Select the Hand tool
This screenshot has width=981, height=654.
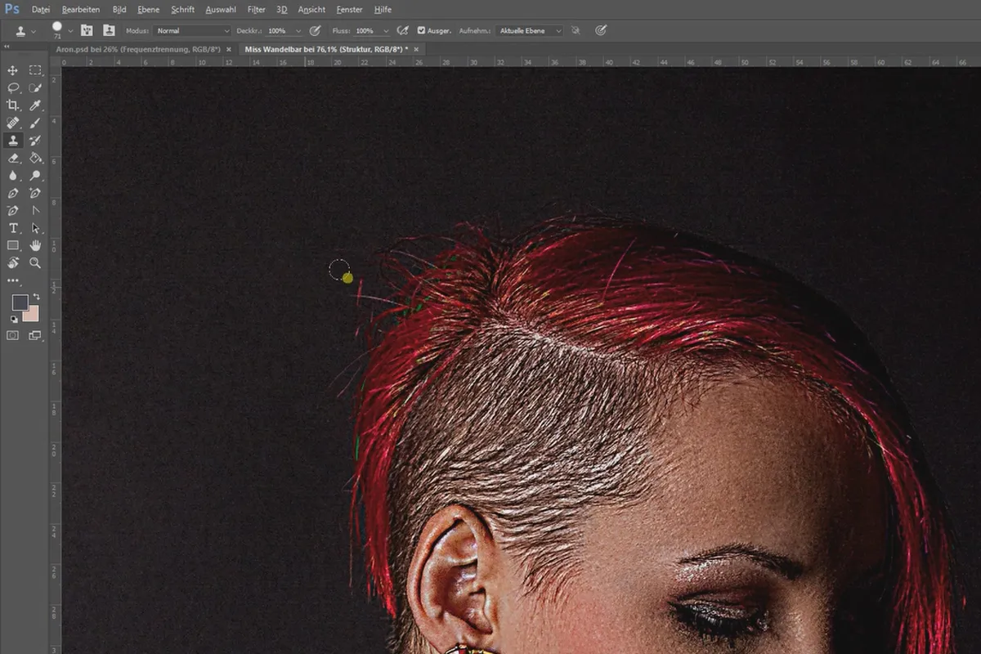click(x=35, y=245)
